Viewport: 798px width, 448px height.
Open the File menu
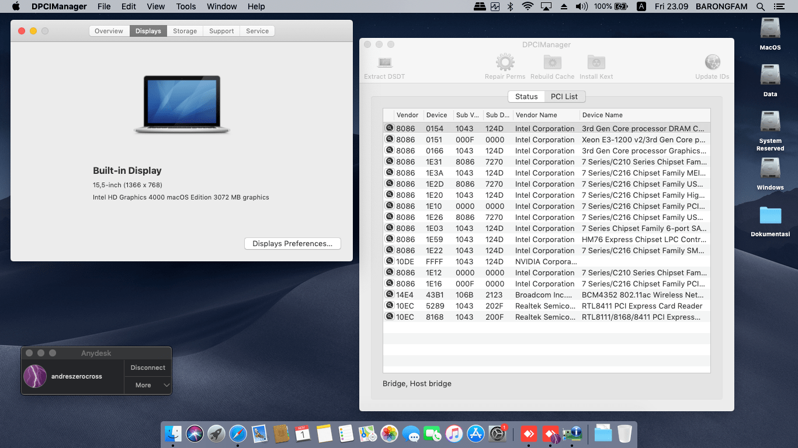coord(104,6)
